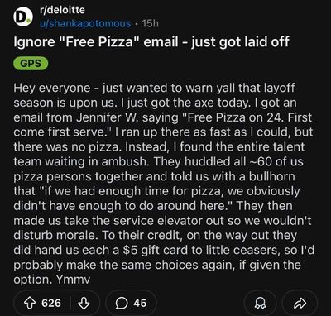The image size is (331, 316).
Task: Click the "Ymmv" word ending the post
Action: tap(73, 280)
